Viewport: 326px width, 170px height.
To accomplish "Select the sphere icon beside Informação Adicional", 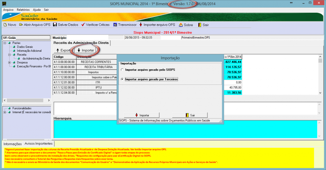I will pyautogui.click(x=14, y=51).
